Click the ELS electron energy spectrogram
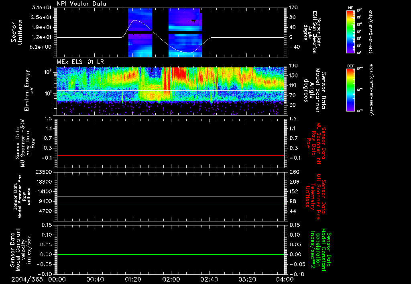This screenshot has width=411, height=284. coord(170,91)
